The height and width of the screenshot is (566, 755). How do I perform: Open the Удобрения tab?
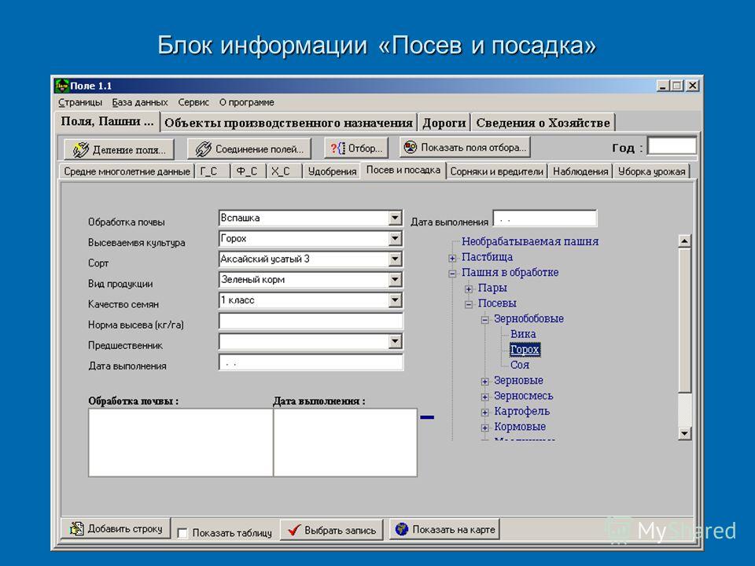332,171
